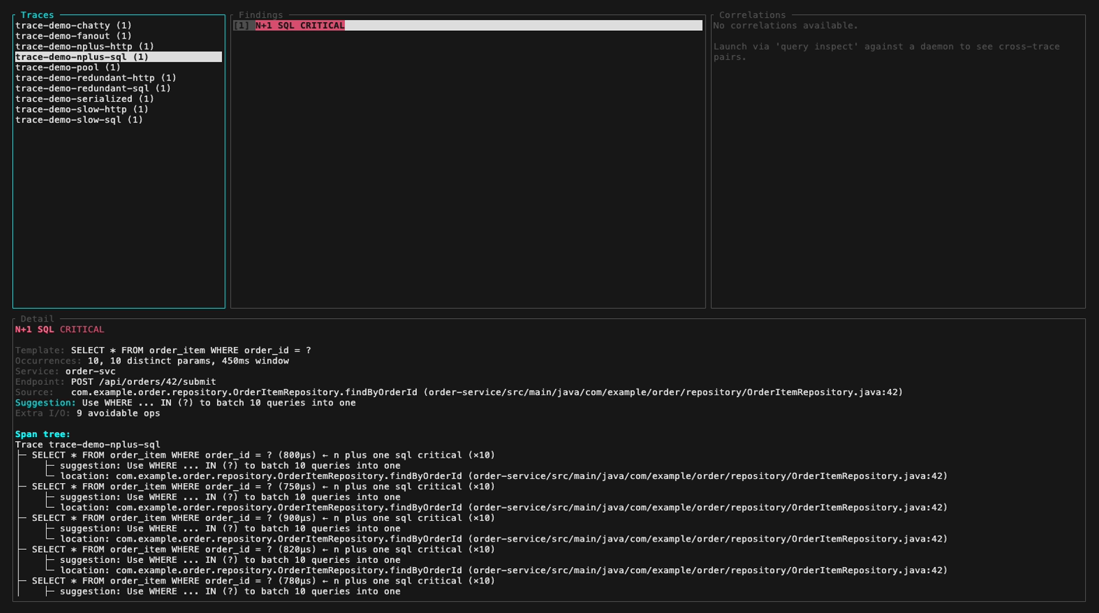Click the 'Span tree:' heading
Screen dimensions: 1099x613
pyautogui.click(x=43, y=434)
